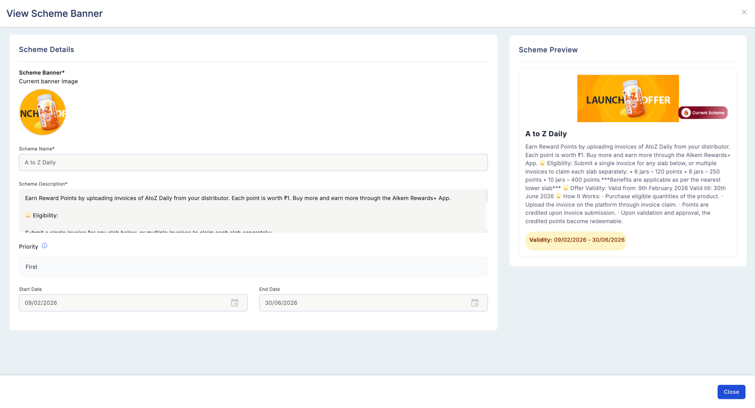Click the Priority info icon
Viewport: 755px width, 408px height.
(x=45, y=246)
